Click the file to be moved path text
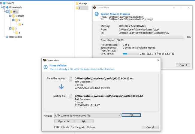Screen dimensions: 195x134 104,79
